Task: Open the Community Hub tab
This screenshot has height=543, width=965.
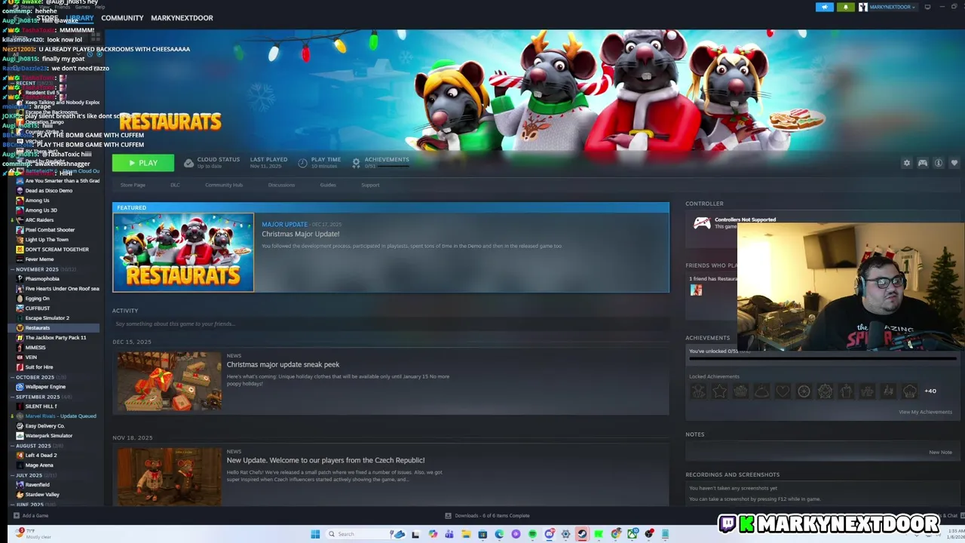Action: coord(224,185)
